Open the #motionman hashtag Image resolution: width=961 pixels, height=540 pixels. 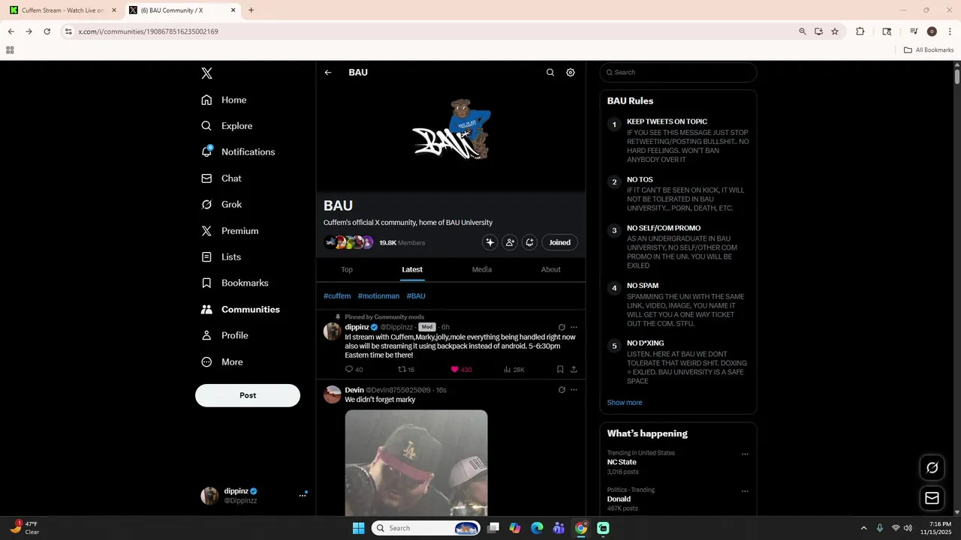click(378, 296)
